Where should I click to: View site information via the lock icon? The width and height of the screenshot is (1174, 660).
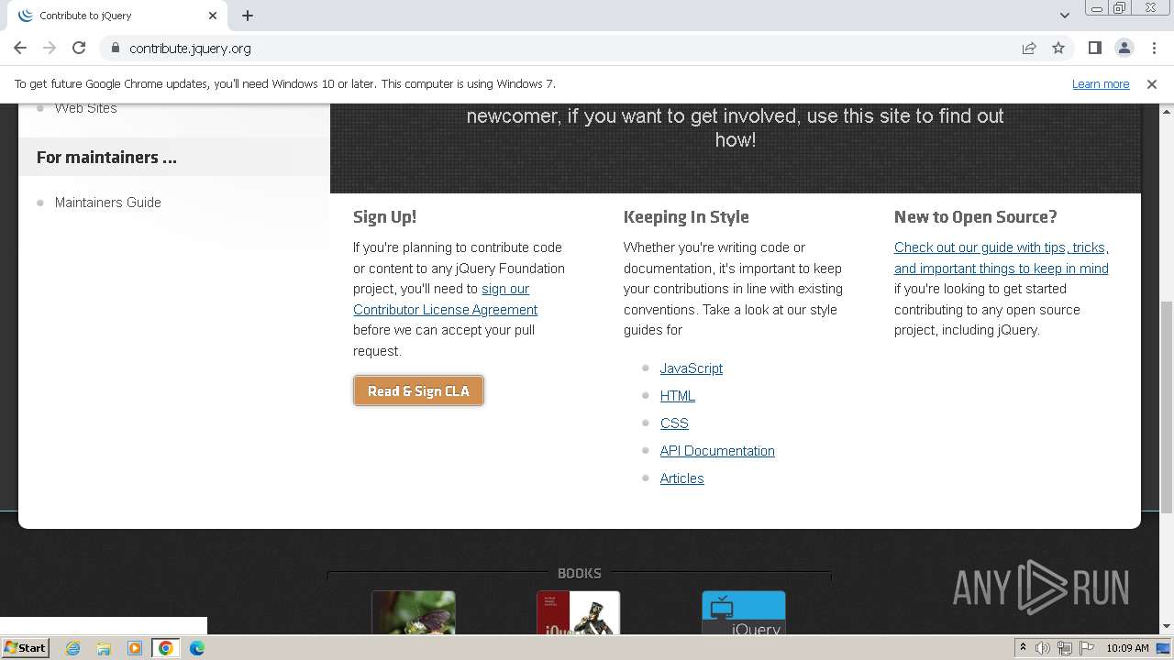tap(116, 48)
